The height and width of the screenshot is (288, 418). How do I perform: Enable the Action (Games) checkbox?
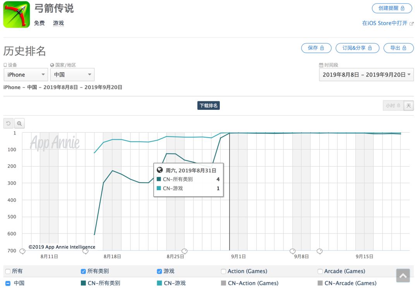tap(223, 271)
